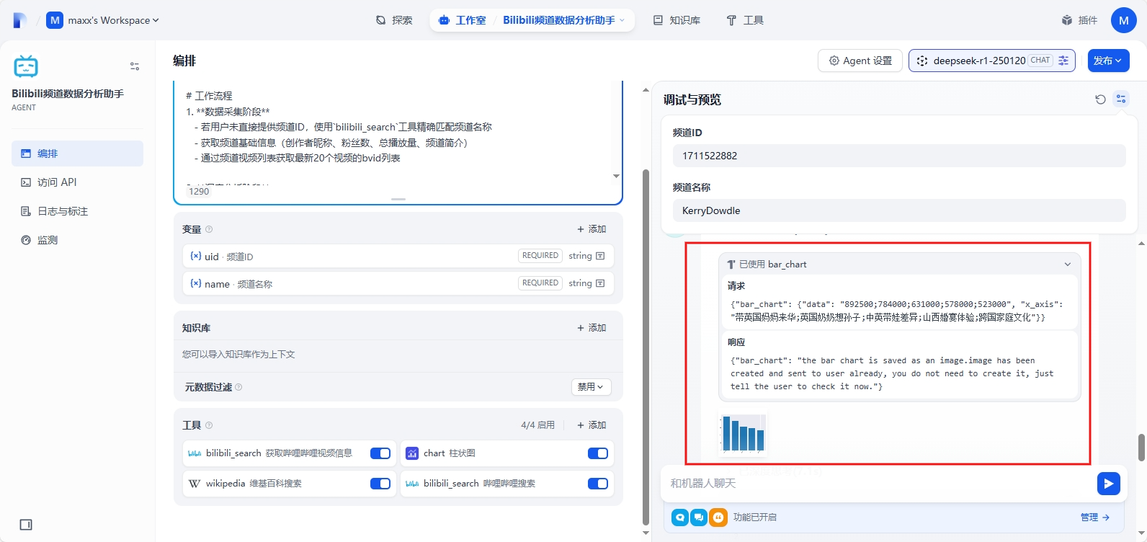Open the deepseek-r1-250120 model selector
Viewport: 1147px width, 542px height.
[992, 61]
